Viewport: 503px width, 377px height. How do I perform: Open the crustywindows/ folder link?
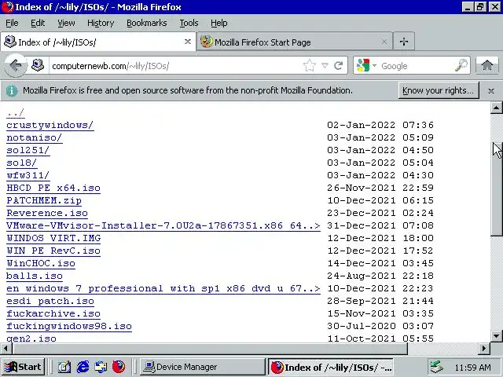point(50,125)
